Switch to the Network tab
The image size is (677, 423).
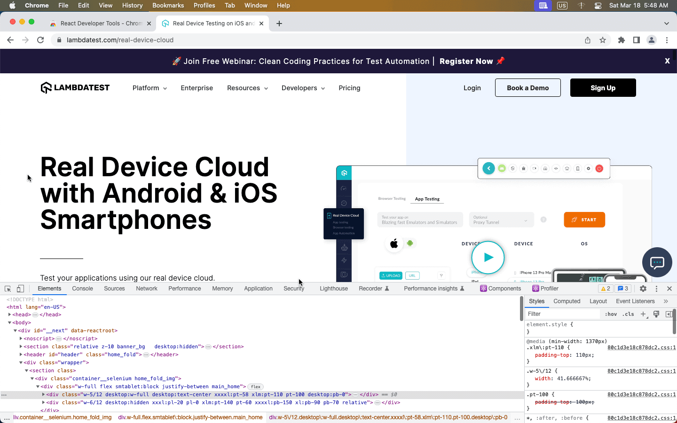[x=147, y=289]
